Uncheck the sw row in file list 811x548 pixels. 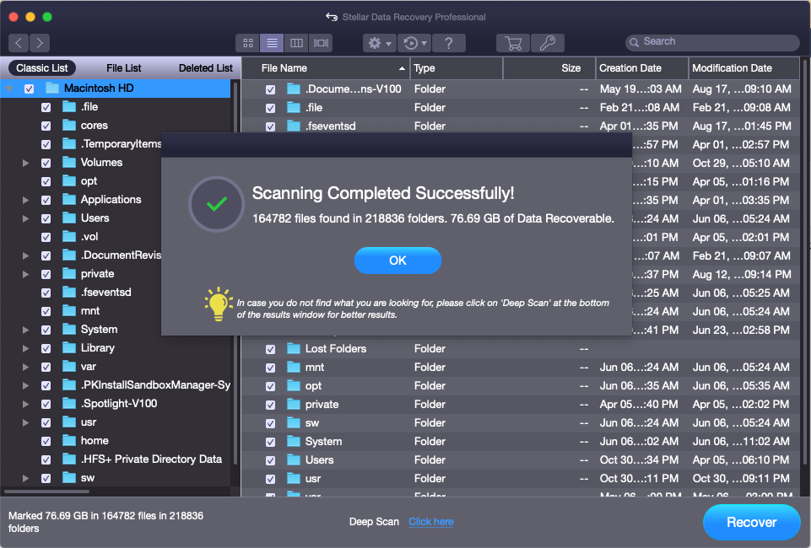[271, 423]
